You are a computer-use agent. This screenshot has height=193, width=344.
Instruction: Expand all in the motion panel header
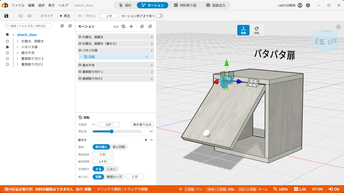tap(142, 26)
